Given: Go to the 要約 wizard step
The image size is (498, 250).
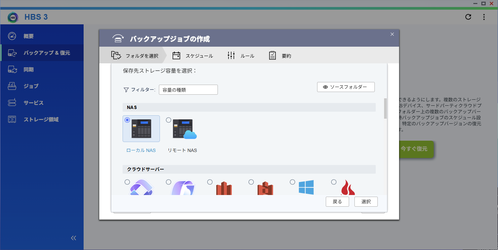Looking at the screenshot, I should coord(280,56).
